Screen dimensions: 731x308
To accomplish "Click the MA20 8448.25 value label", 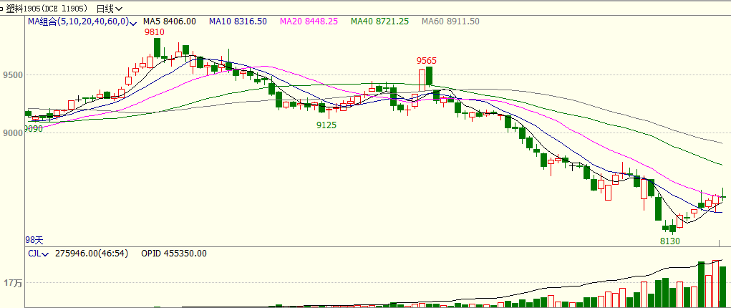I will [309, 21].
